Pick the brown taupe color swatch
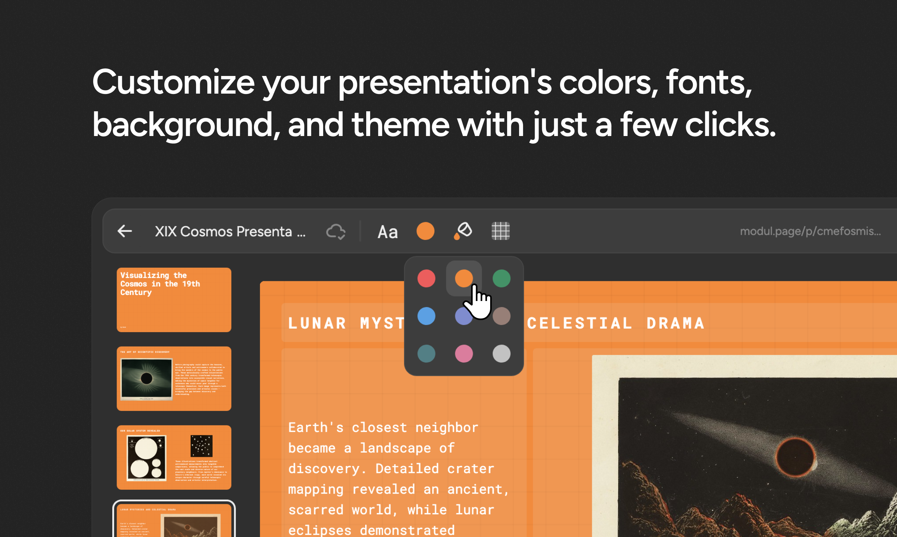Screen dimensions: 897x537 pyautogui.click(x=502, y=316)
